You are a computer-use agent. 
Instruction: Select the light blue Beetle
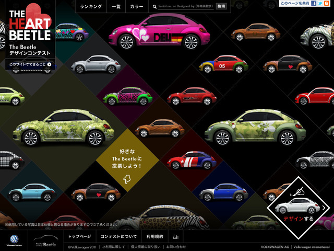pyautogui.click(x=32, y=192)
